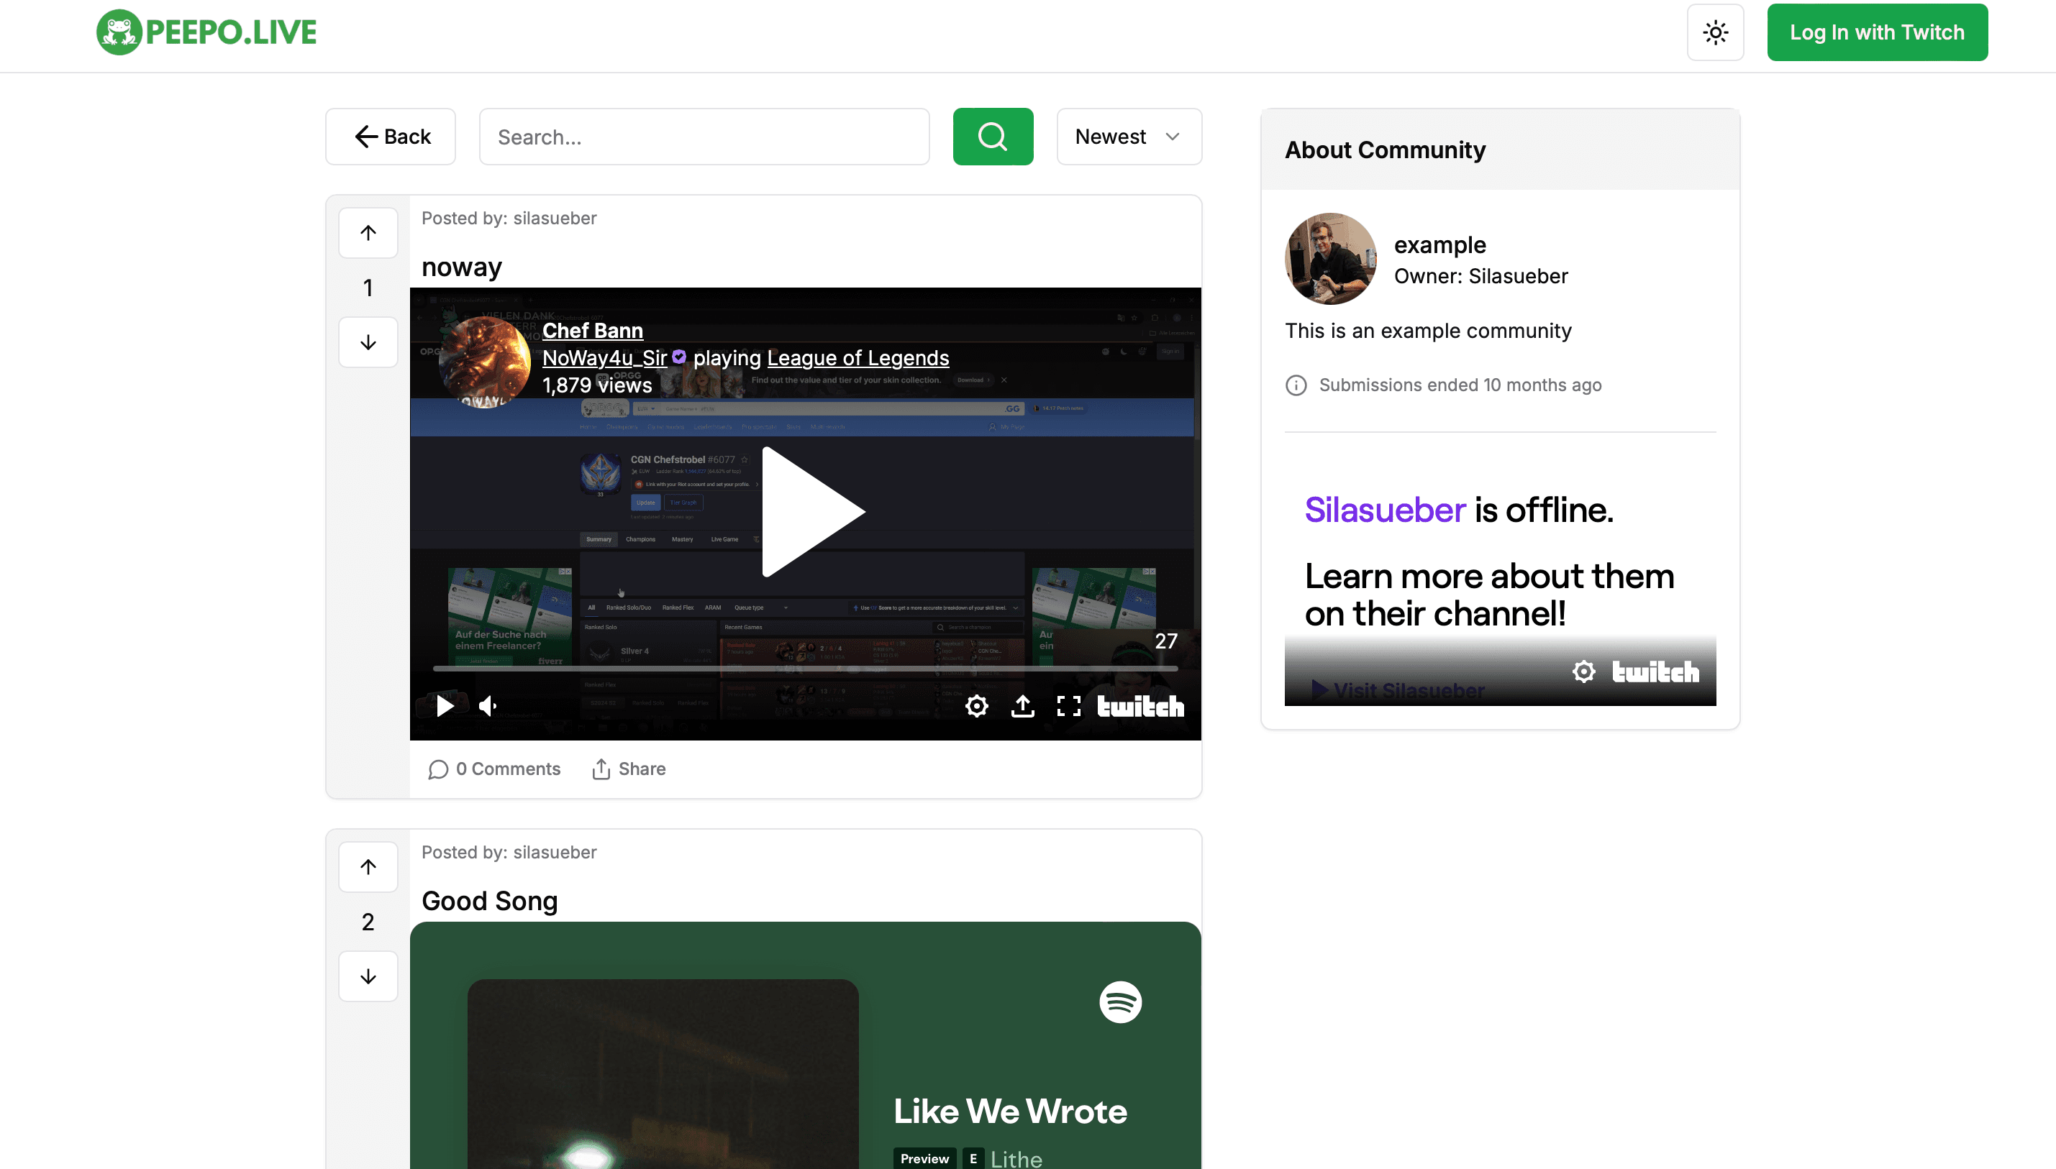Click the submissions ended info icon
This screenshot has height=1169, width=2056.
(1296, 385)
